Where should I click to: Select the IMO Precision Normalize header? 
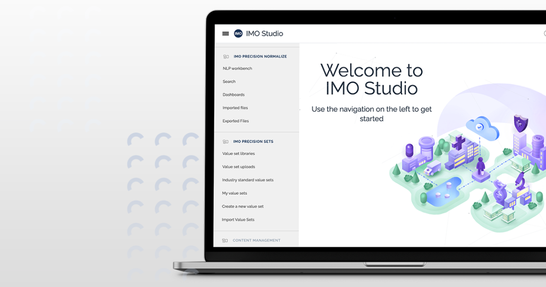pos(260,56)
